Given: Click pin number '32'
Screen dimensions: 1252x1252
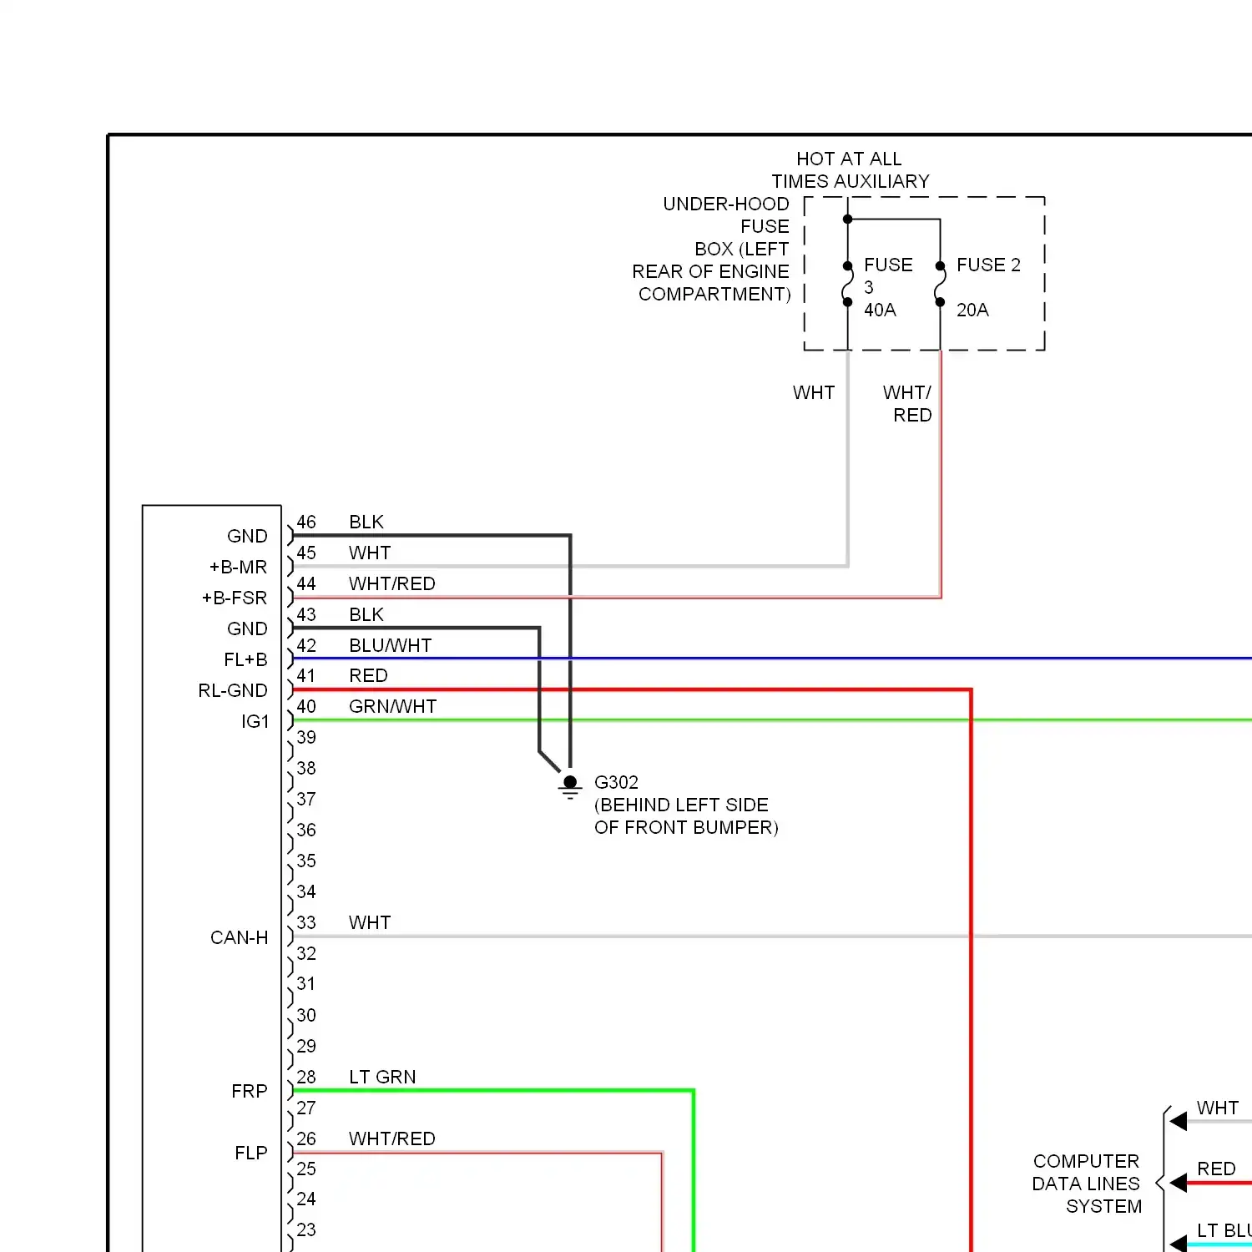Looking at the screenshot, I should 306,953.
